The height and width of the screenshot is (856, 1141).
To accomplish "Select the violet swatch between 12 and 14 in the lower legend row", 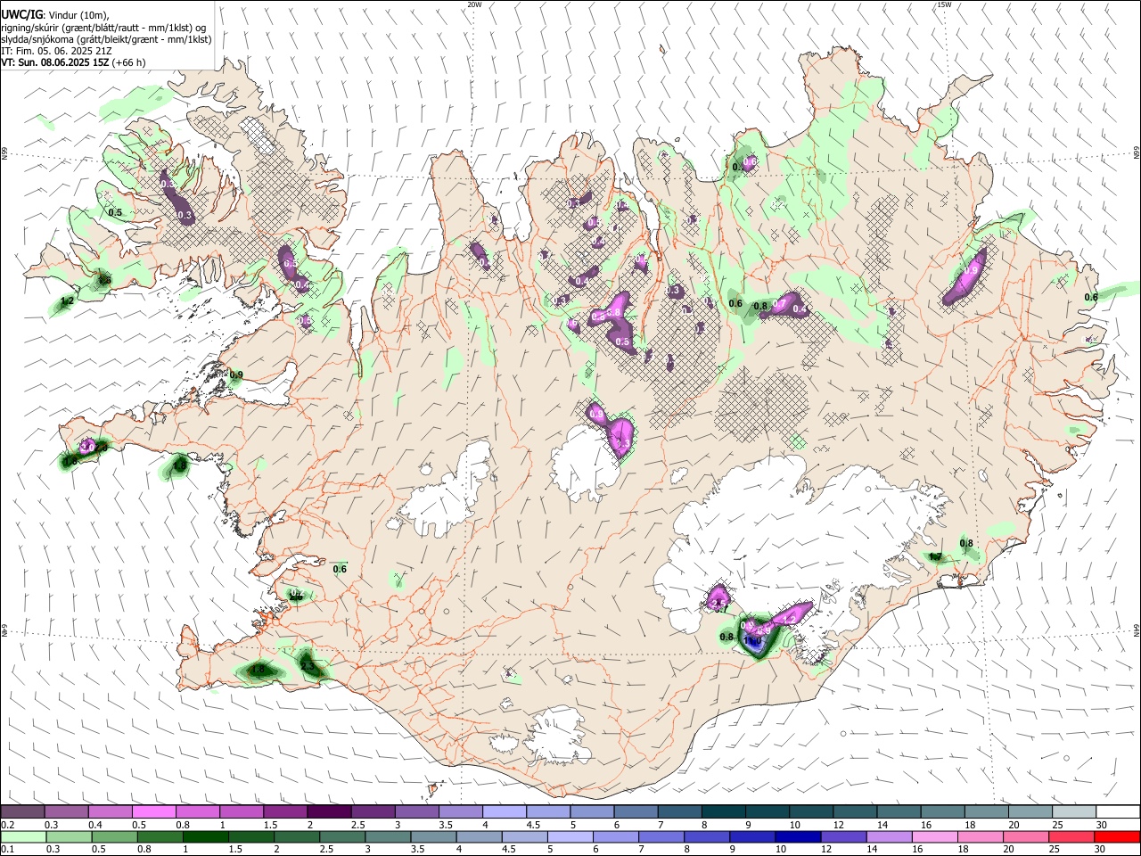I will [x=844, y=836].
